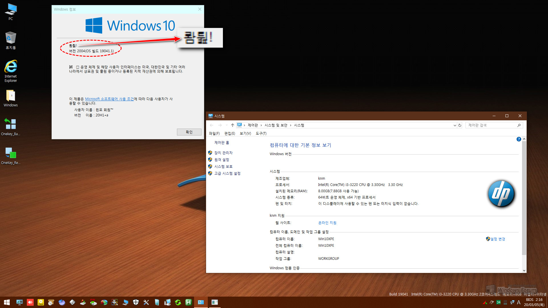Focus the 제어판 검색 search box
The width and height of the screenshot is (548, 308).
[x=494, y=125]
